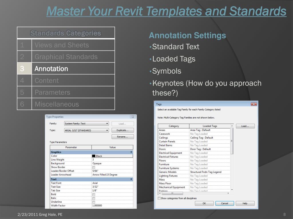Click the Tags list scroll down arrow

point(232,190)
